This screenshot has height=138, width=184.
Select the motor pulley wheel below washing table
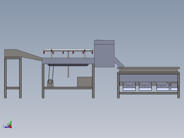[x=50, y=82]
